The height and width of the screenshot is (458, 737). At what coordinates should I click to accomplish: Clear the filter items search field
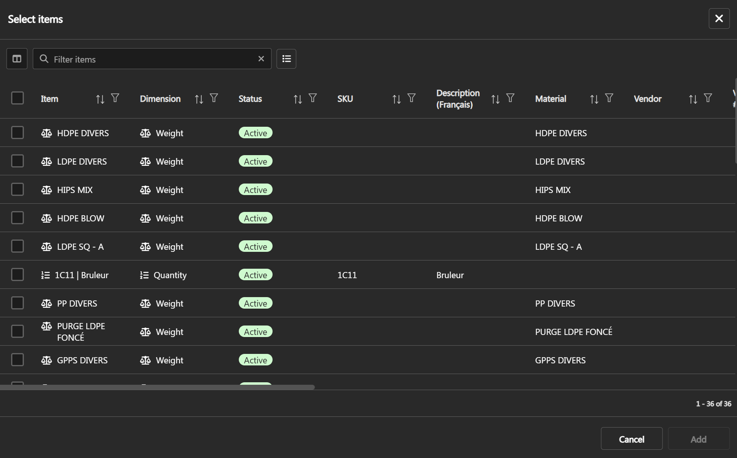(261, 59)
